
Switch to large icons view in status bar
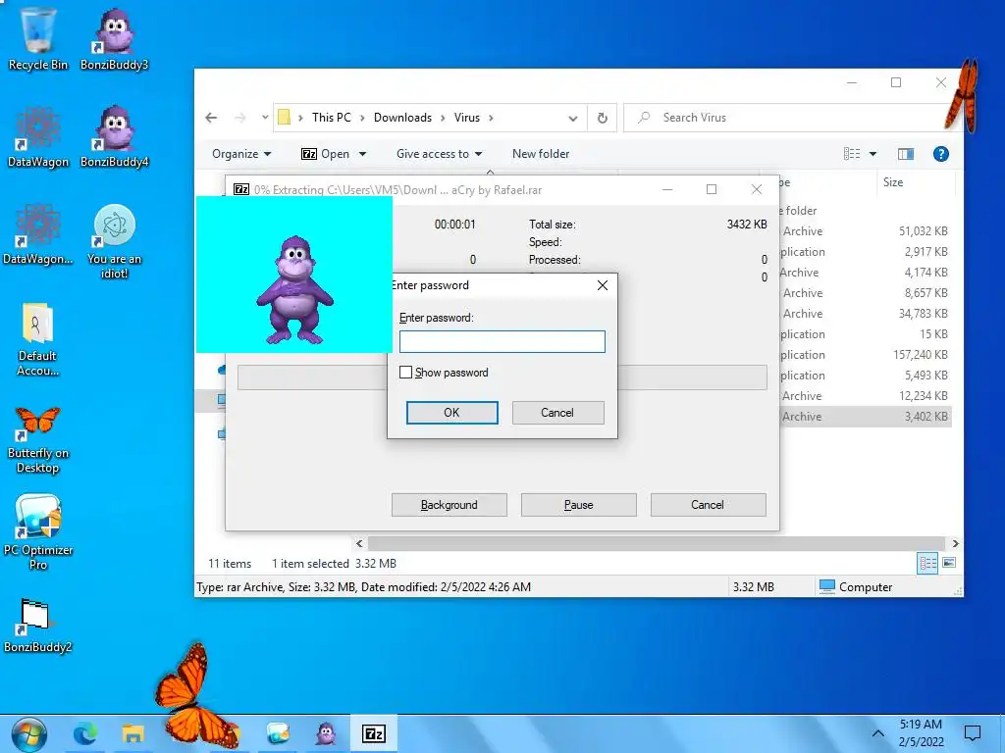949,564
